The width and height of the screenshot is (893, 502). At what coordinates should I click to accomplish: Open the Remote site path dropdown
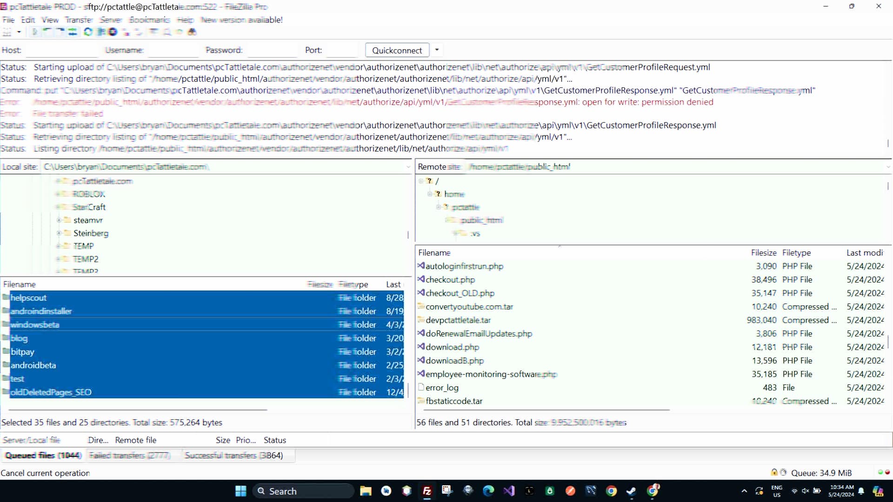[887, 167]
